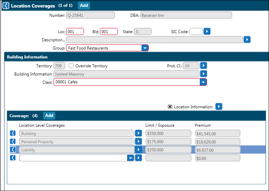Click the SIC Code input field

(x=196, y=31)
